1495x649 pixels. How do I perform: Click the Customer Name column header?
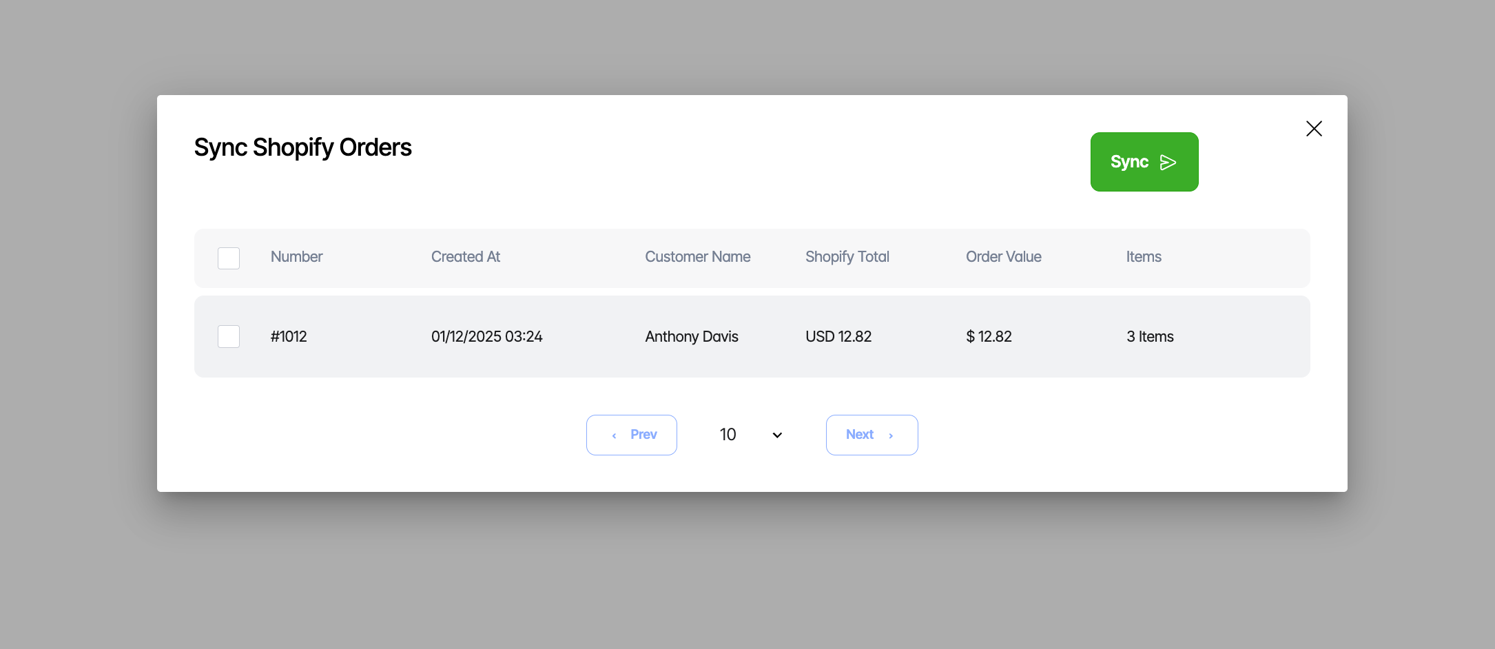[697, 257]
